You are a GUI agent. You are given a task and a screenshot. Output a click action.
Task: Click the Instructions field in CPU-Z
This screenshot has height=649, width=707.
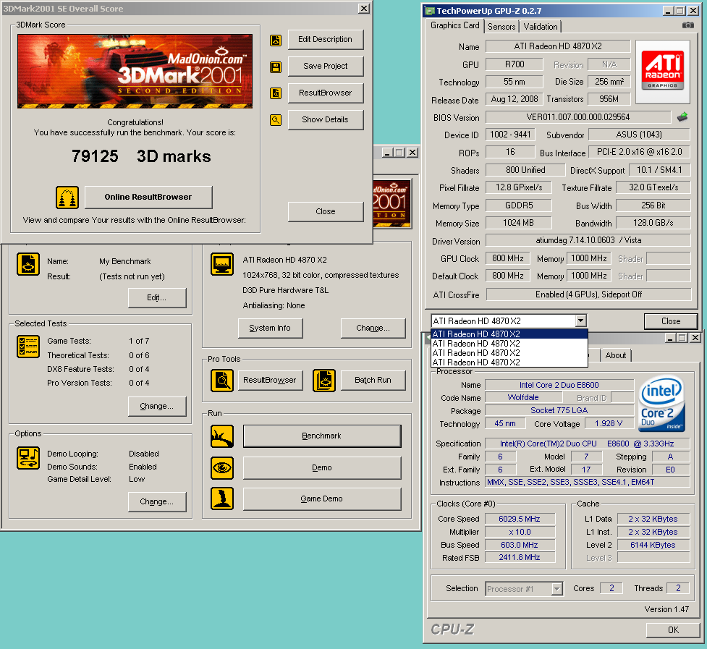tap(587, 483)
